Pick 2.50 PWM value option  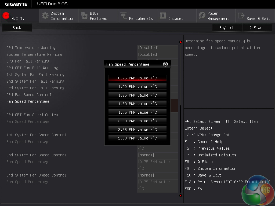[137, 138]
